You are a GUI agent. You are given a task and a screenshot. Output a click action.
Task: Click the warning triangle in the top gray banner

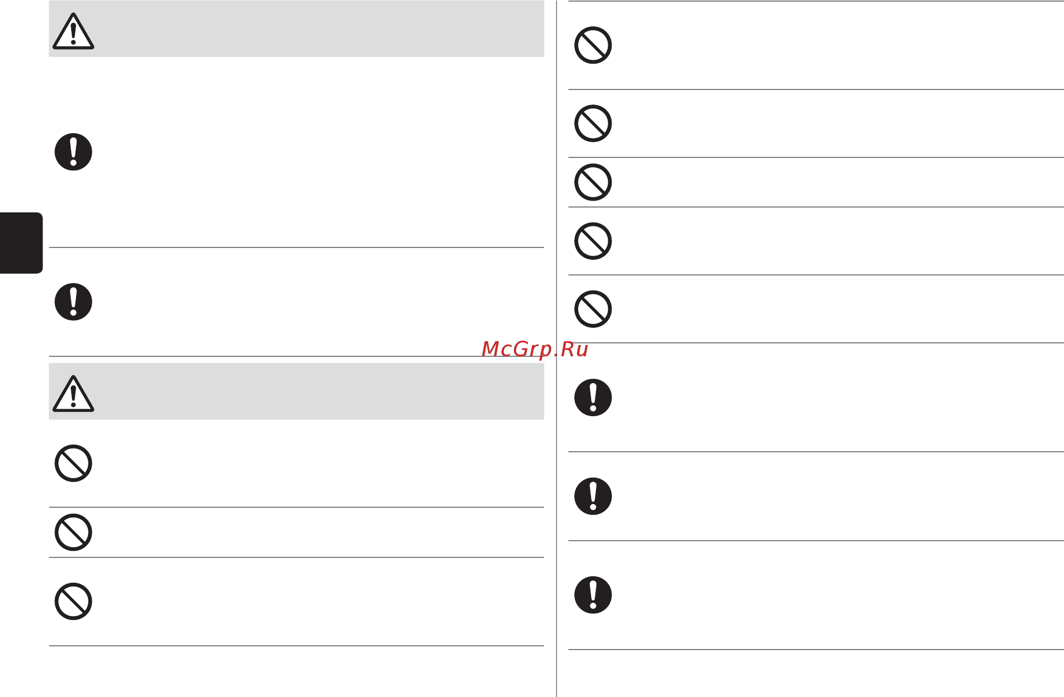point(73,31)
